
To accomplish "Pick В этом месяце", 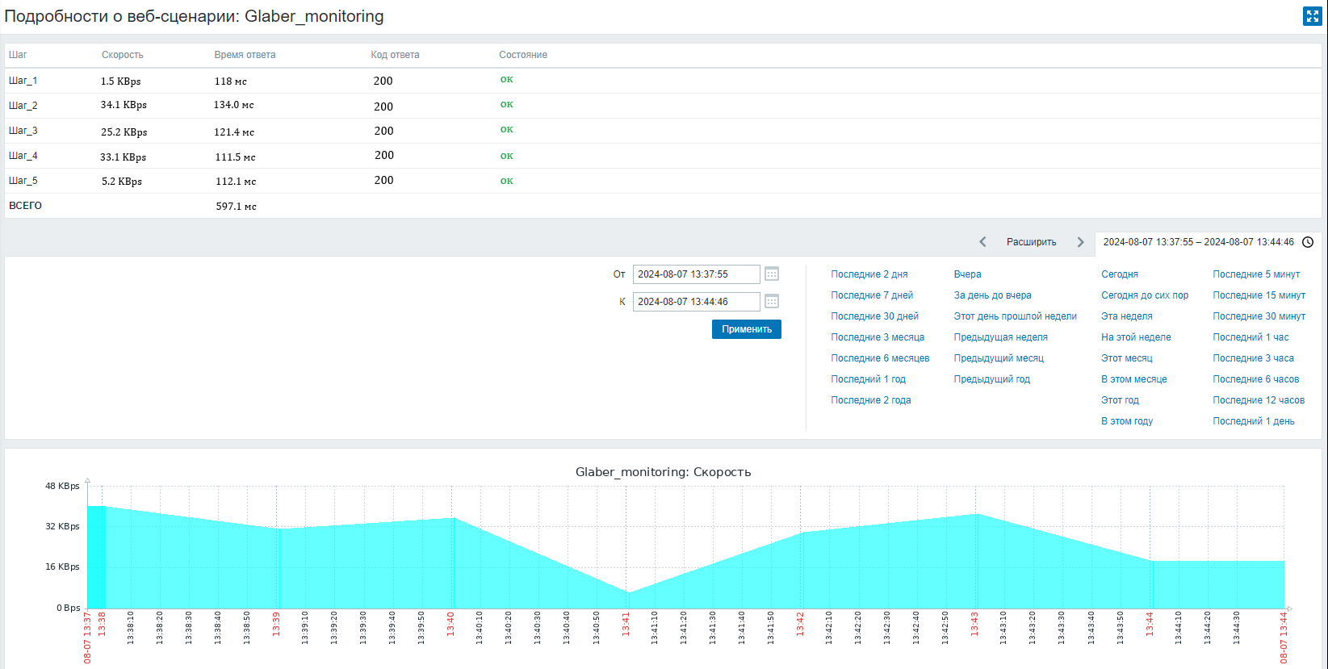I will pos(1134,379).
